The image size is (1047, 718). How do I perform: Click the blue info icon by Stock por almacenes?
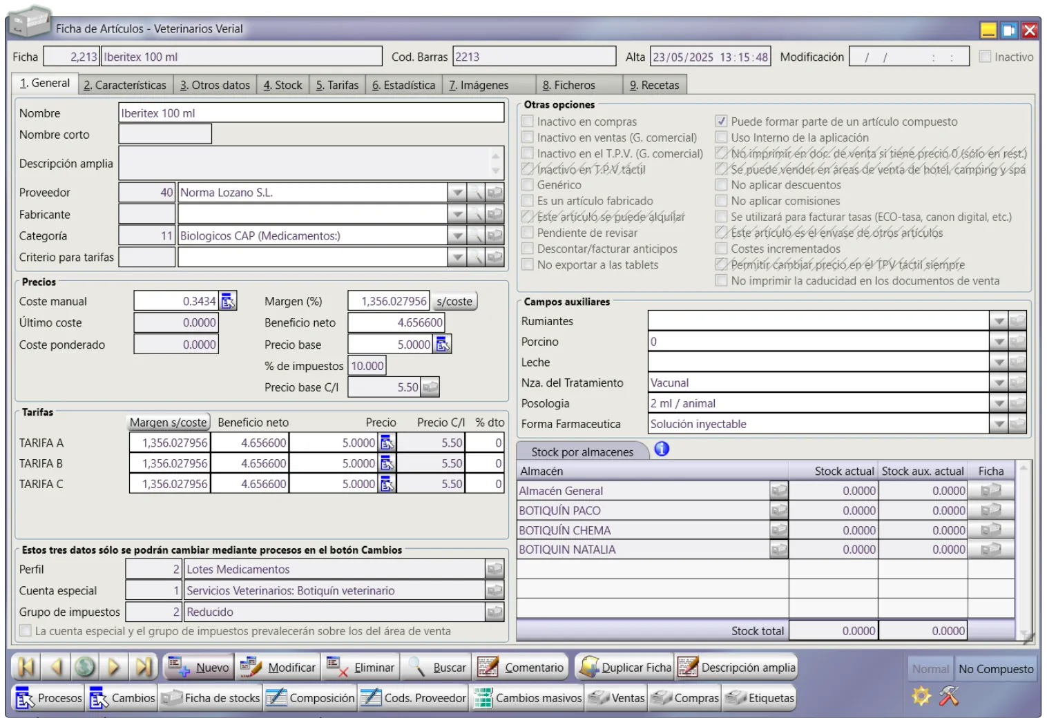tap(662, 449)
